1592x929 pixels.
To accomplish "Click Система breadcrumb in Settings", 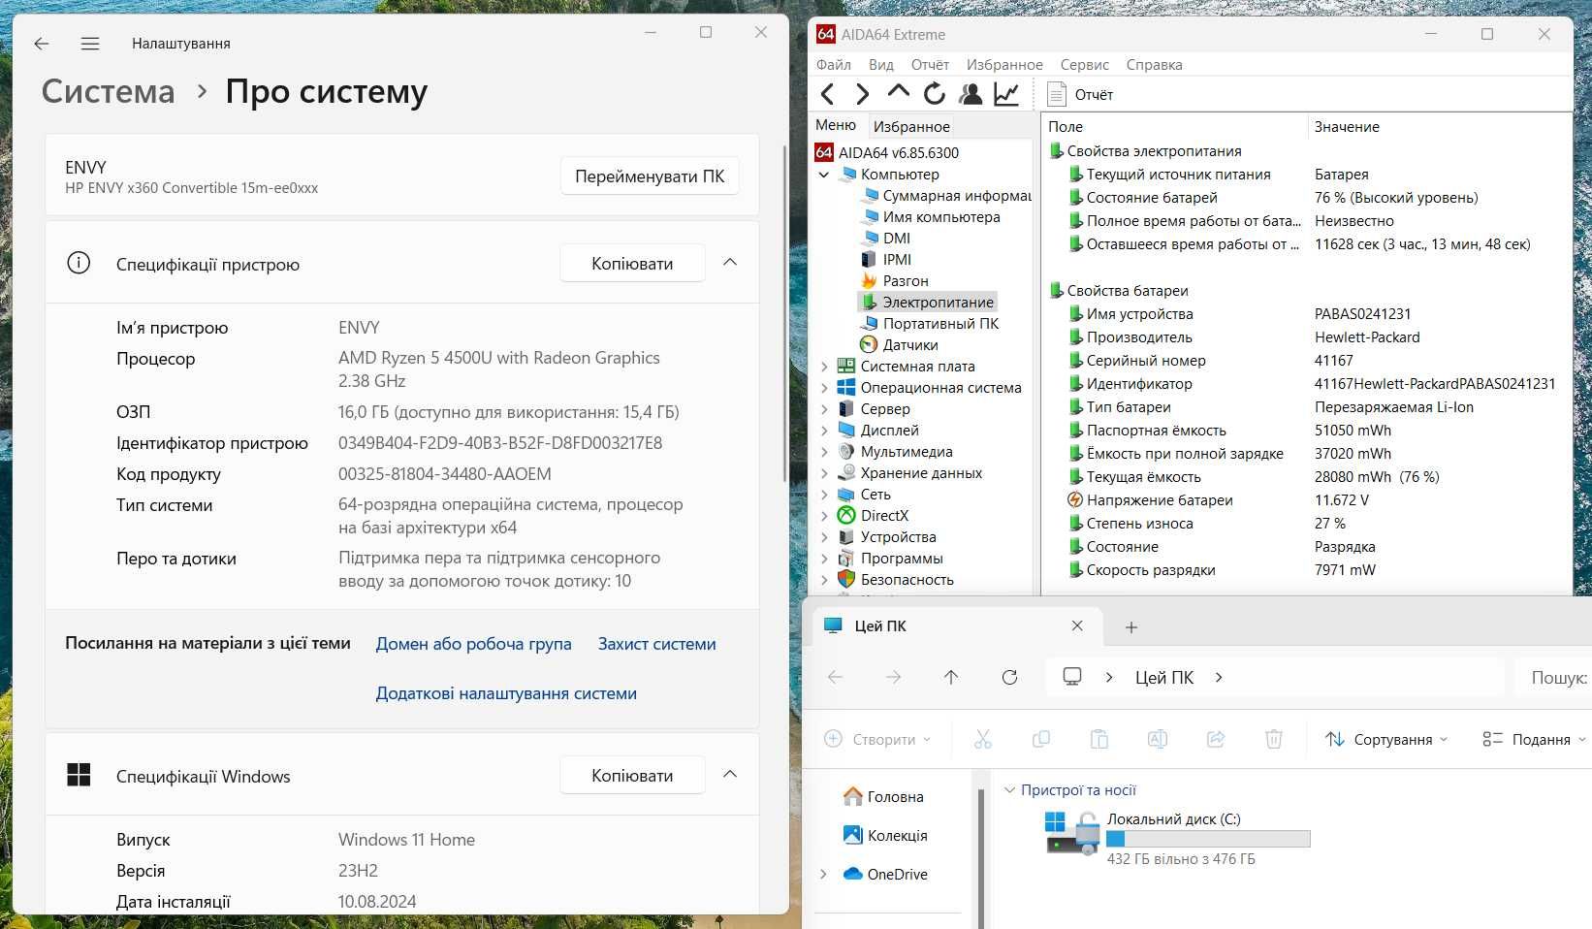I will pos(108,91).
